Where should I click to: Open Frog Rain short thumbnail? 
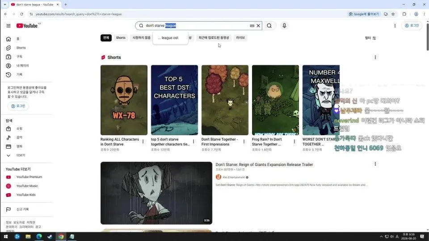pos(276,100)
